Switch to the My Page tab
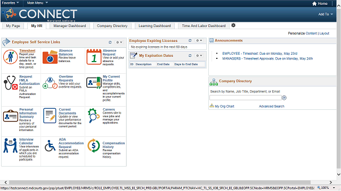Viewport: 341px width, 191px height. coord(13,26)
